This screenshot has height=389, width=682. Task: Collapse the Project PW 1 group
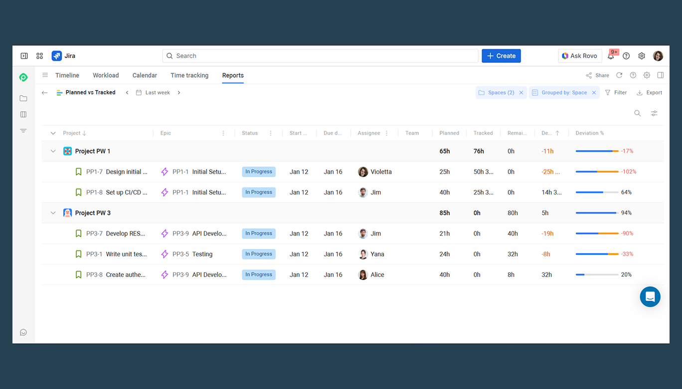tap(53, 151)
